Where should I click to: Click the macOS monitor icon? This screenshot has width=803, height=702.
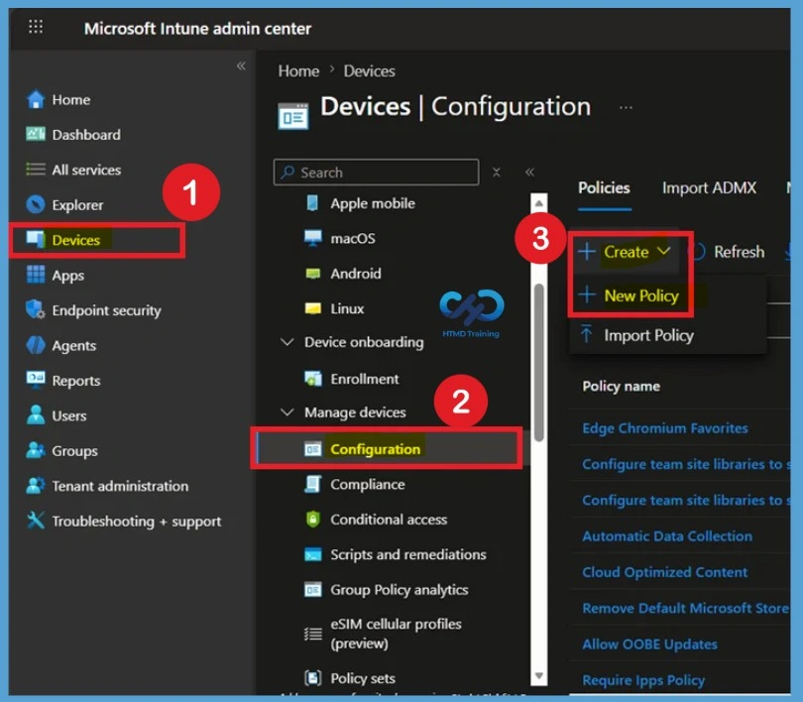(x=312, y=238)
